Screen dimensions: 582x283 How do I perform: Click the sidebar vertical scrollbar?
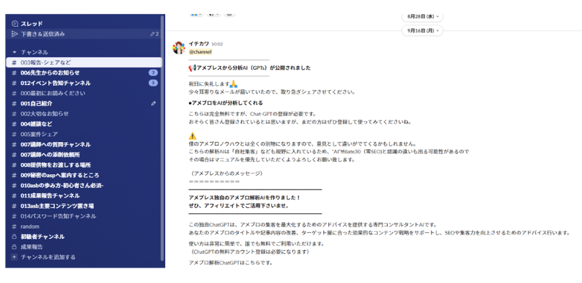pyautogui.click(x=162, y=137)
